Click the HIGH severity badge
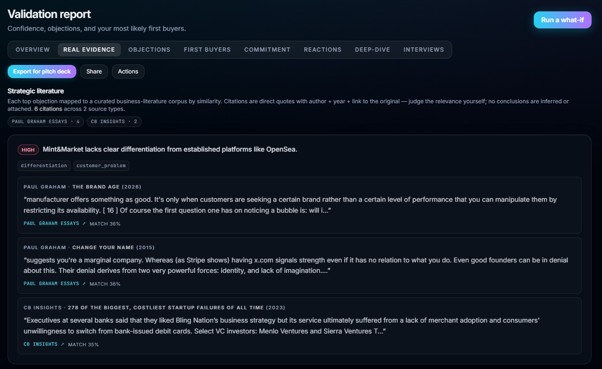The width and height of the screenshot is (602, 369). [x=28, y=150]
